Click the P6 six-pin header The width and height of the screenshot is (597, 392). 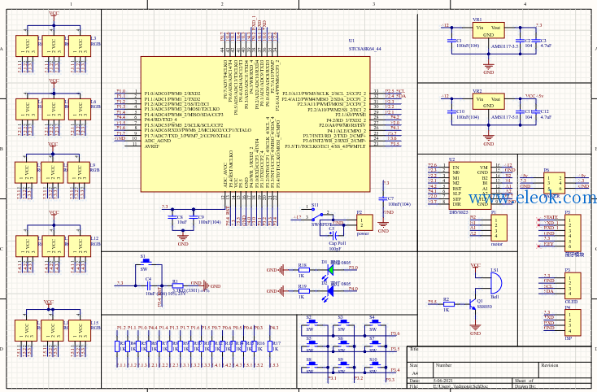click(554, 183)
